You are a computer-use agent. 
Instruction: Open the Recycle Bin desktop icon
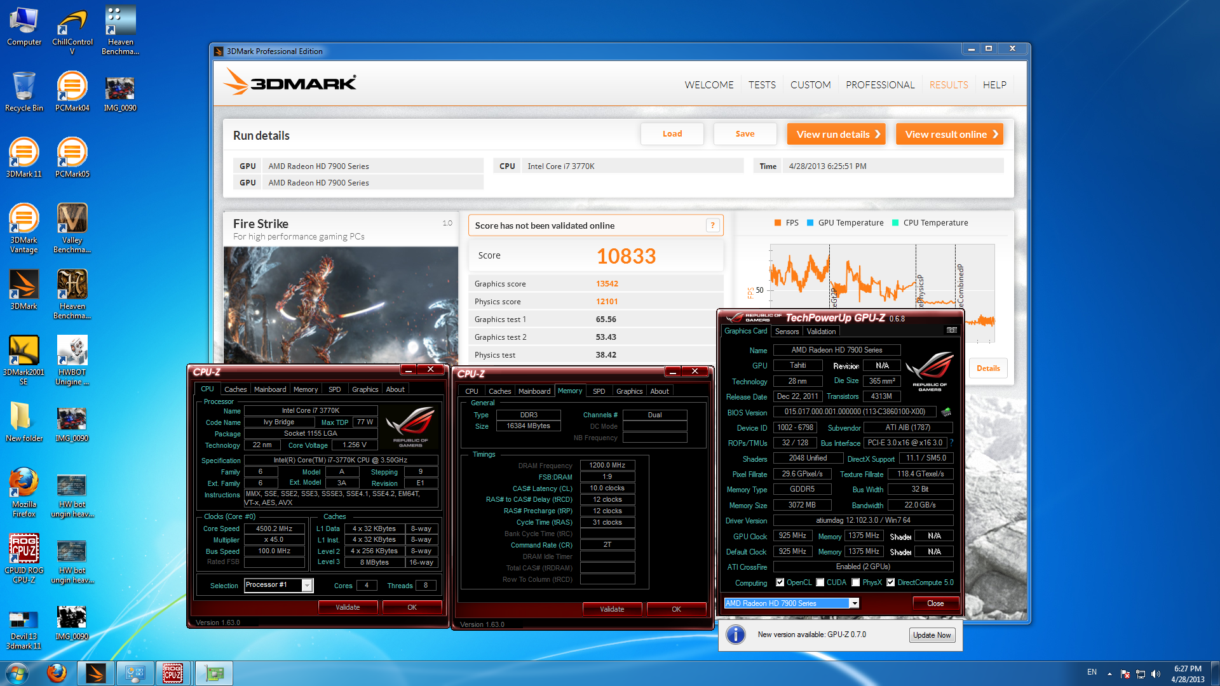coord(24,92)
